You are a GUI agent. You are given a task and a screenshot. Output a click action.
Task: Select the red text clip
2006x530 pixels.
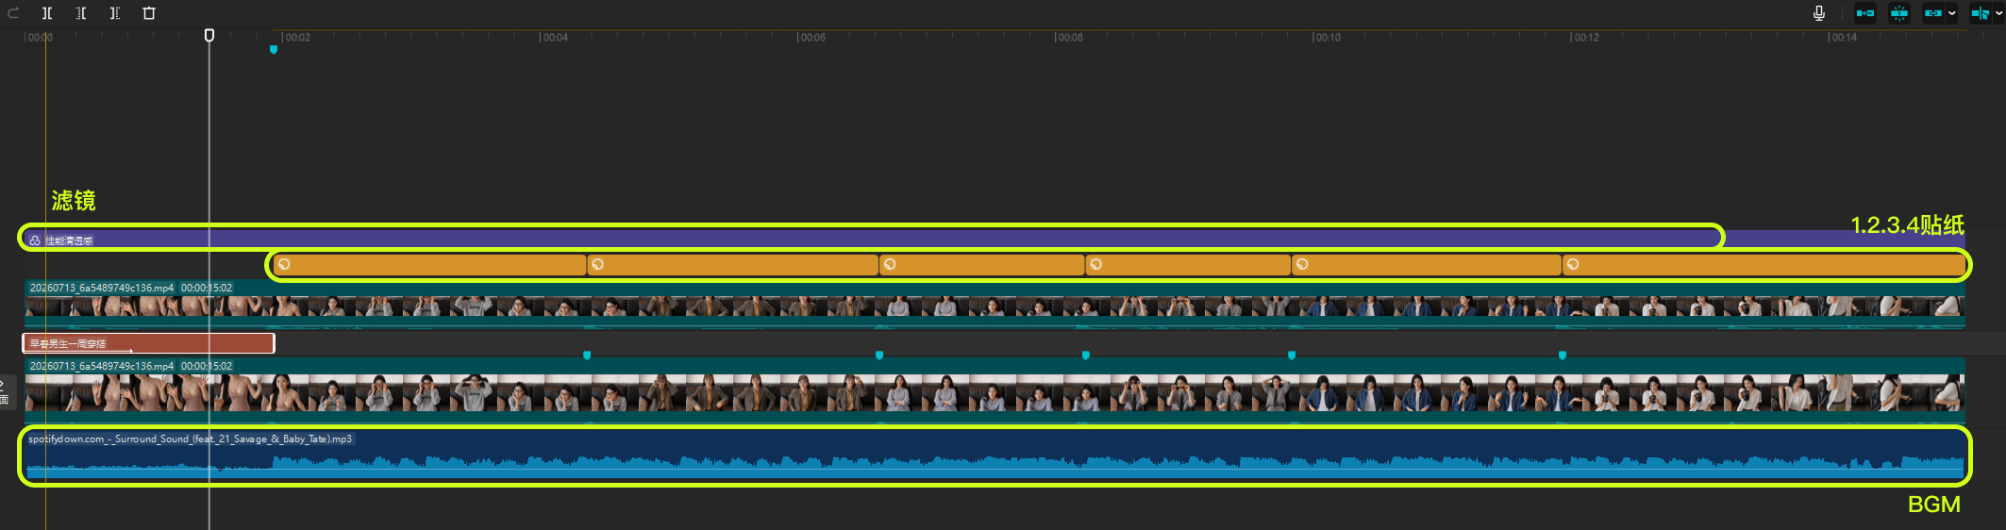[149, 343]
